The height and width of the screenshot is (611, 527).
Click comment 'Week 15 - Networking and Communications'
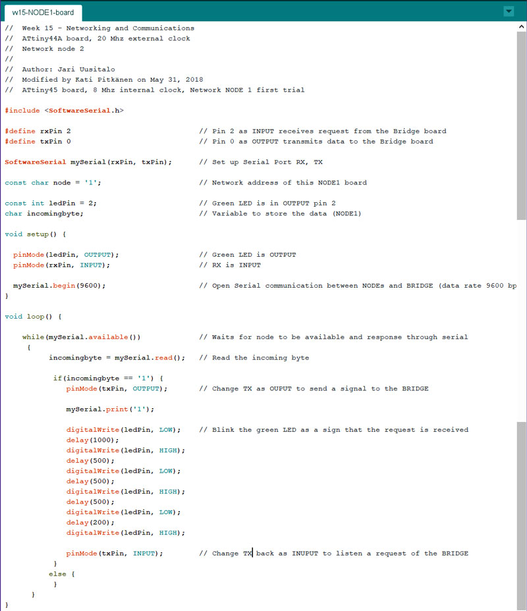[x=108, y=28]
